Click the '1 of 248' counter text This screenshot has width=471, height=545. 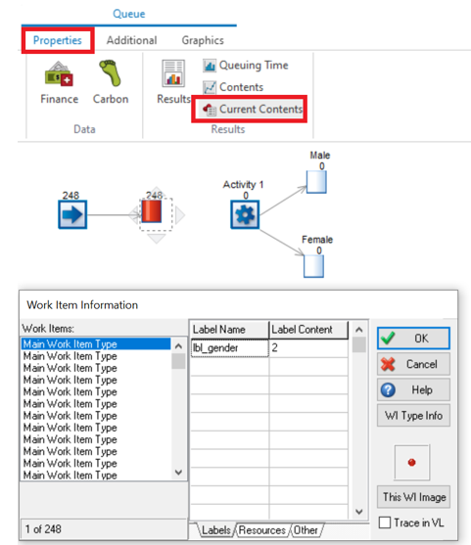[43, 529]
